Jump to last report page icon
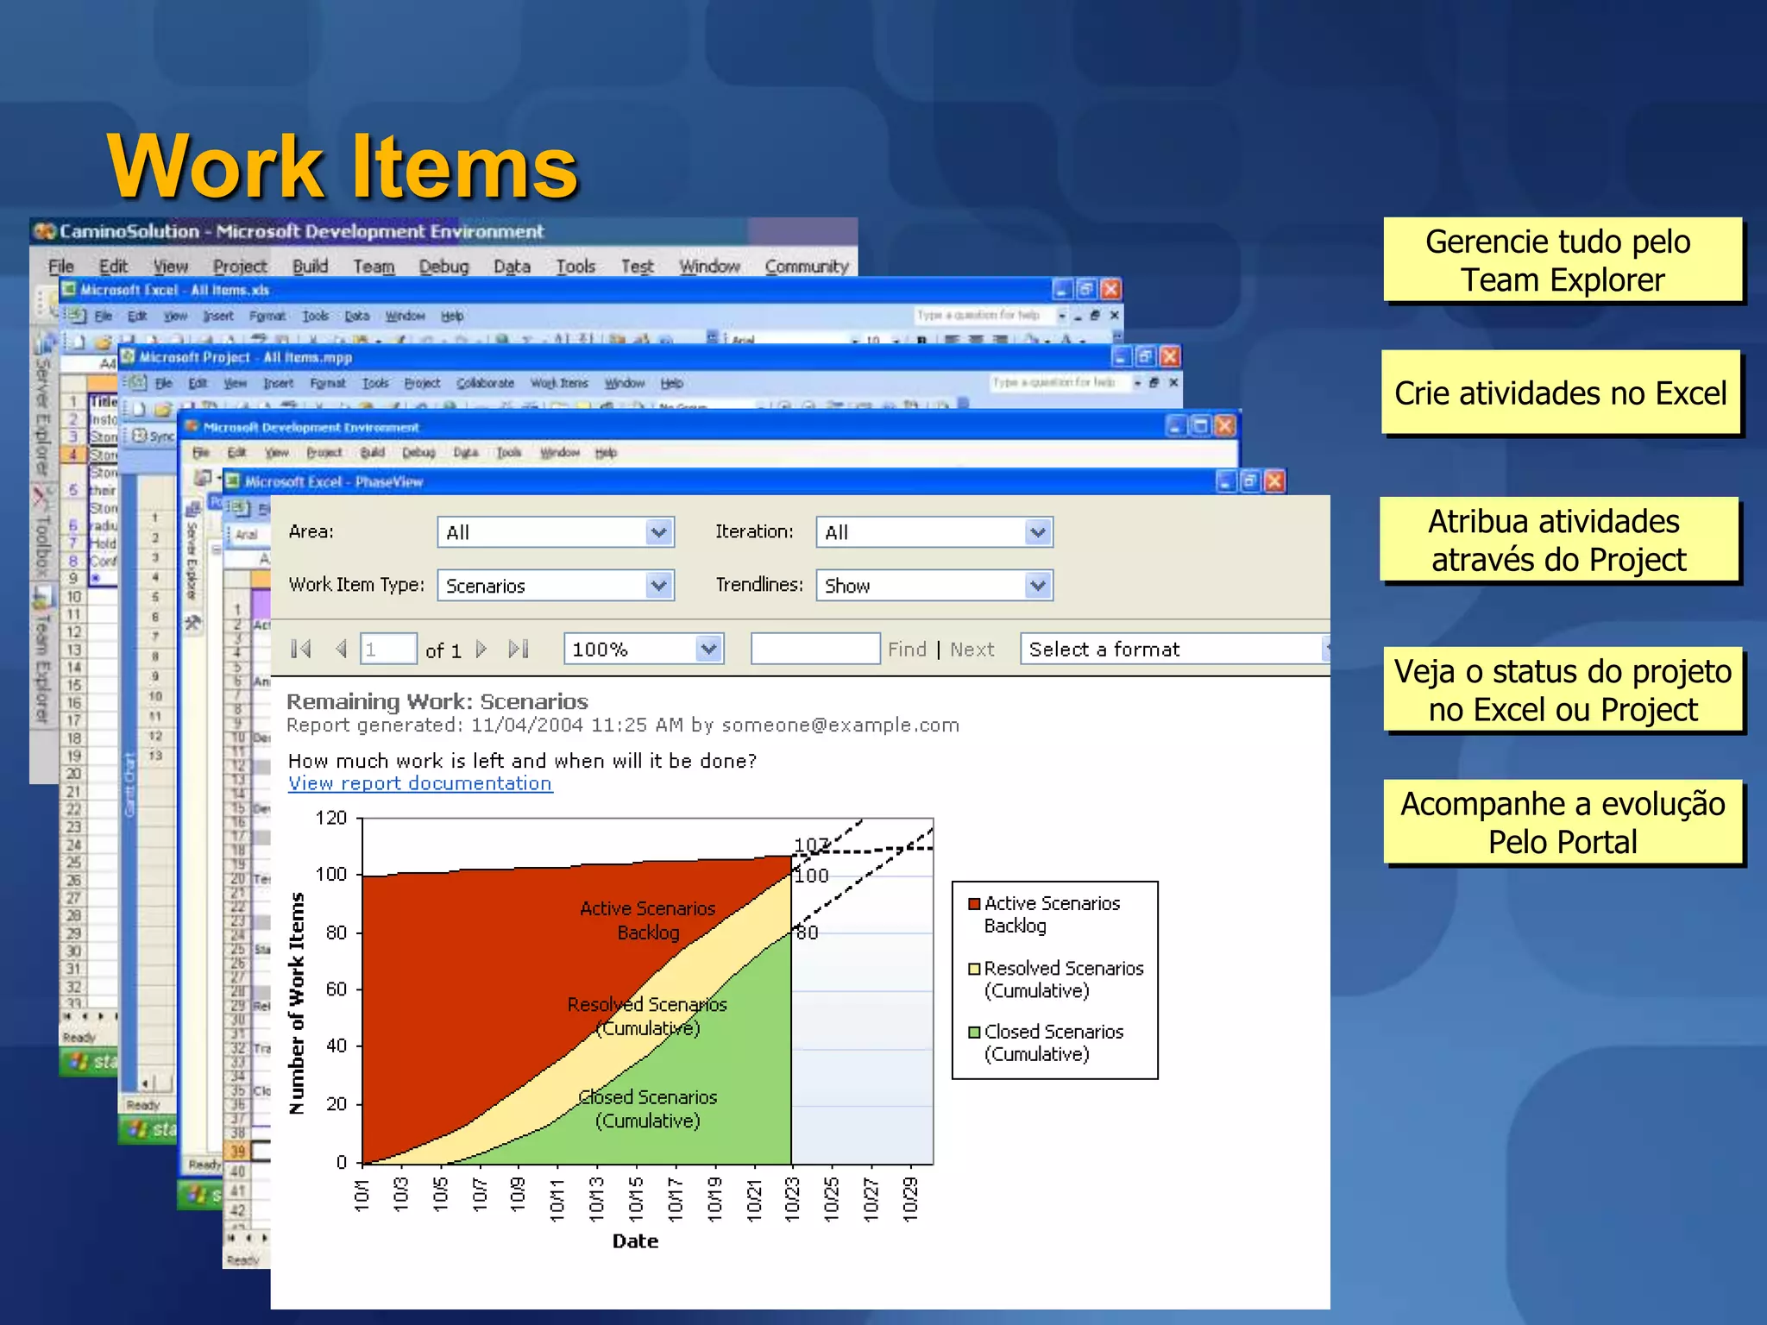1767x1325 pixels. click(x=519, y=649)
